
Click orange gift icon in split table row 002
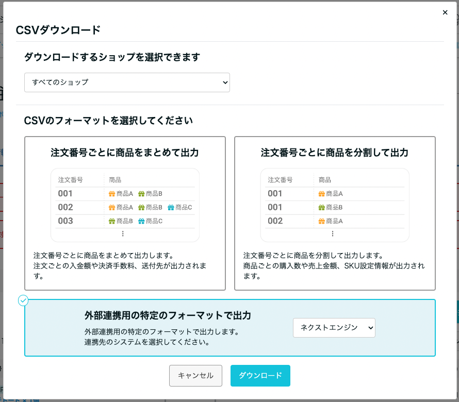(322, 221)
